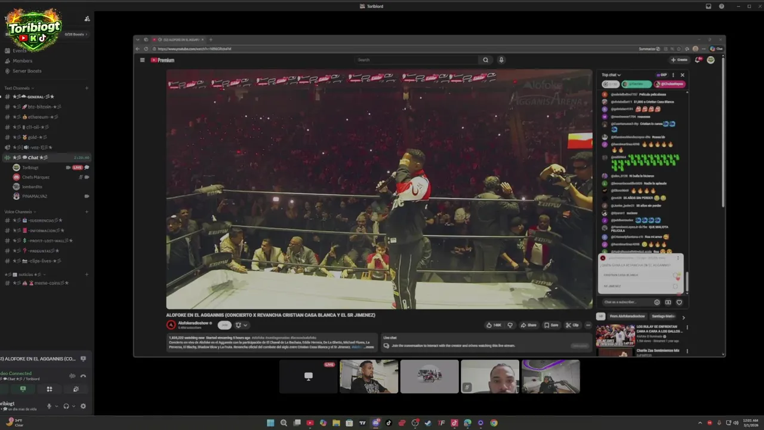Open channel notification bell dropdown
764x430 pixels.
(241, 325)
